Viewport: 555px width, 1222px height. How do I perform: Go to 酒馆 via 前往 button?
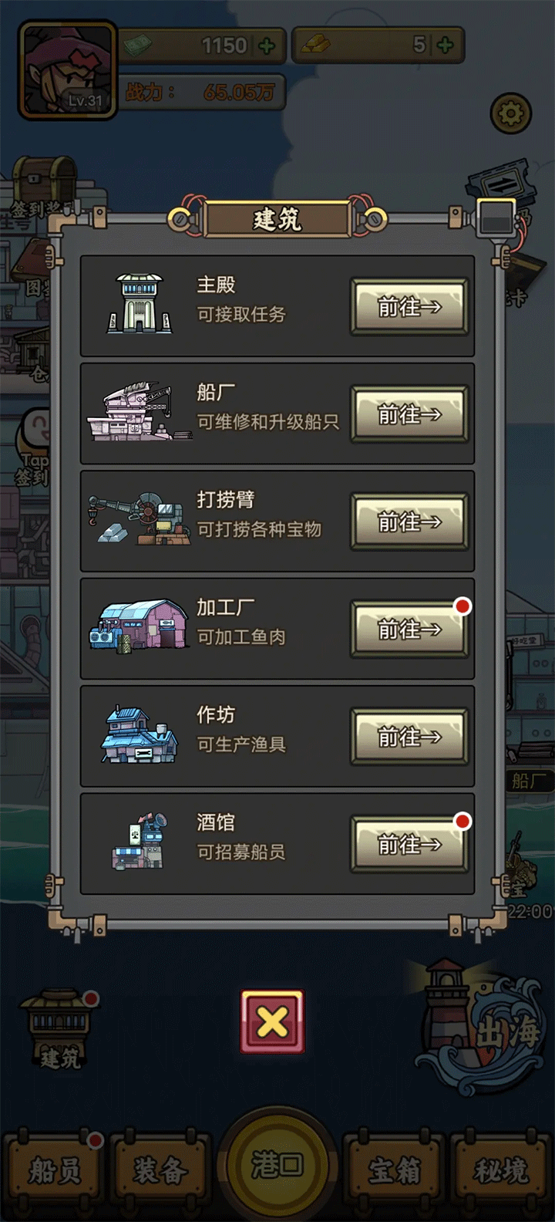409,845
